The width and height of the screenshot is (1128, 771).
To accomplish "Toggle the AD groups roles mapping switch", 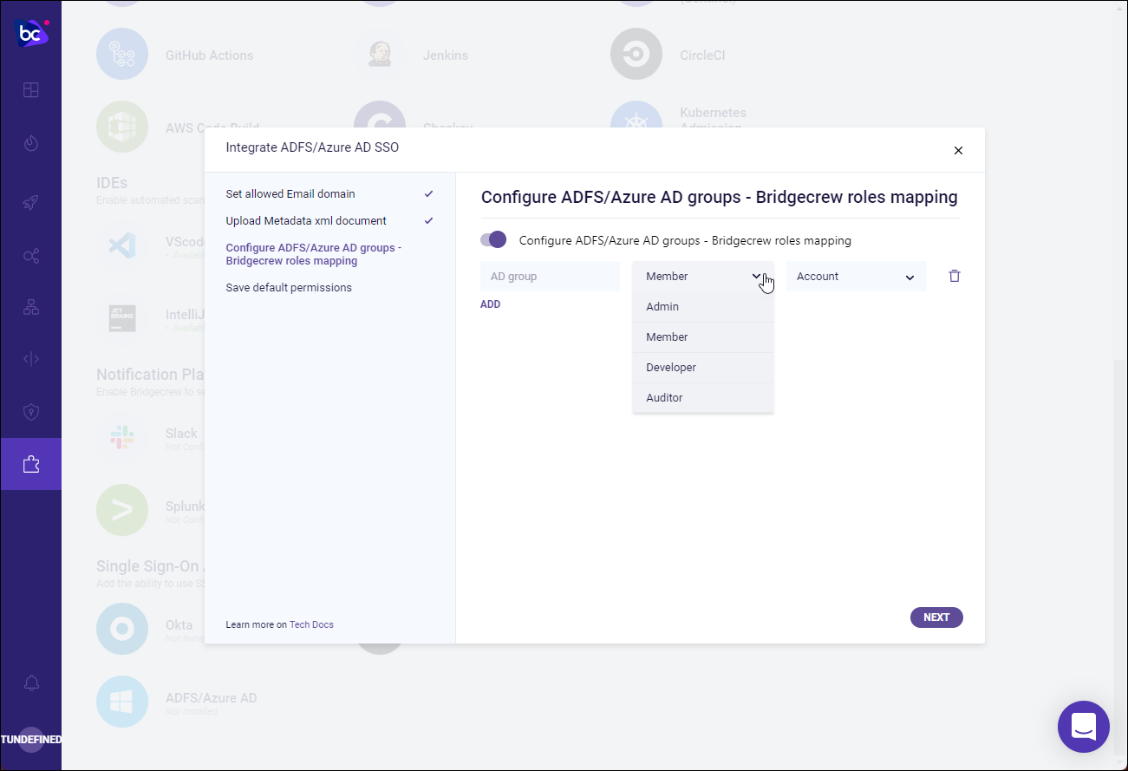I will [x=493, y=239].
